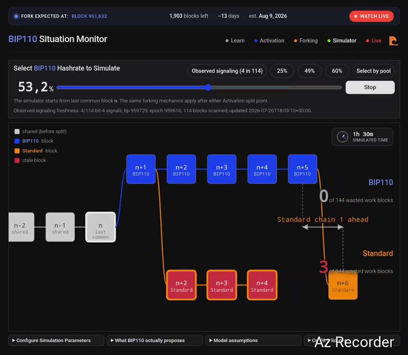
Task: Click the red stale block legend square
Action: (17, 160)
